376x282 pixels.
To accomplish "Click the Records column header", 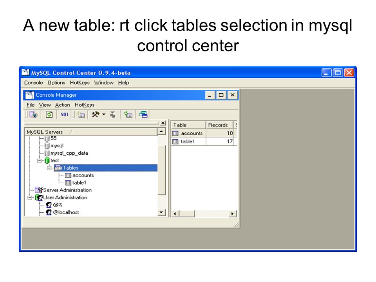I will (219, 125).
